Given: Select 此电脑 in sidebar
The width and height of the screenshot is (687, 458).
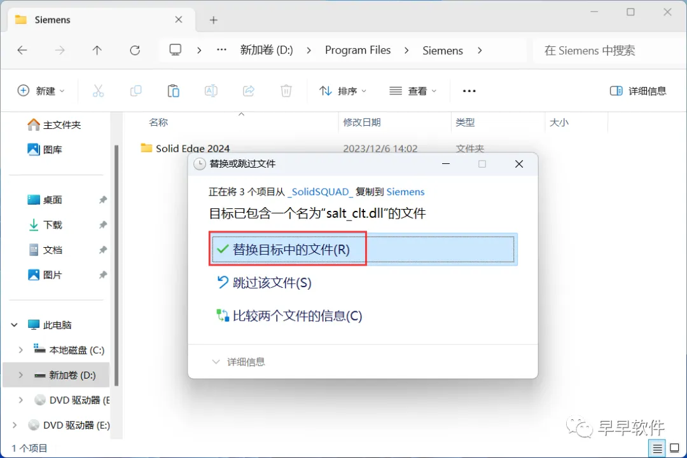Looking at the screenshot, I should tap(49, 325).
